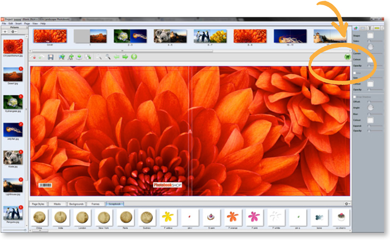Image resolution: width=390 pixels, height=240 pixels.
Task: Click the Save disk icon in toolbar
Action: [x=51, y=57]
